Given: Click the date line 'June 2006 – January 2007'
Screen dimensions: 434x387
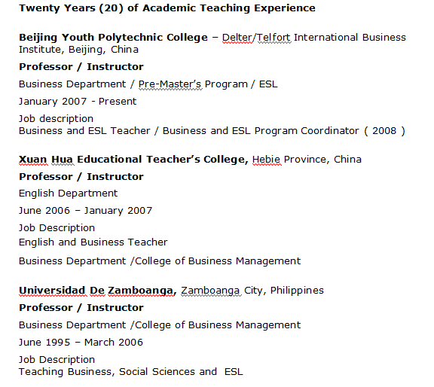Looking at the screenshot, I should coord(86,211).
